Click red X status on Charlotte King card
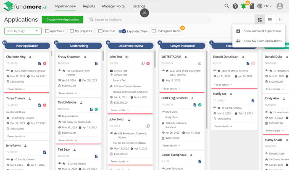 coord(45,63)
